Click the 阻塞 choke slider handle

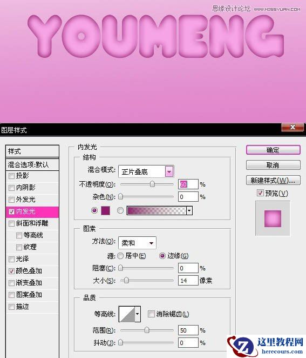click(120, 268)
